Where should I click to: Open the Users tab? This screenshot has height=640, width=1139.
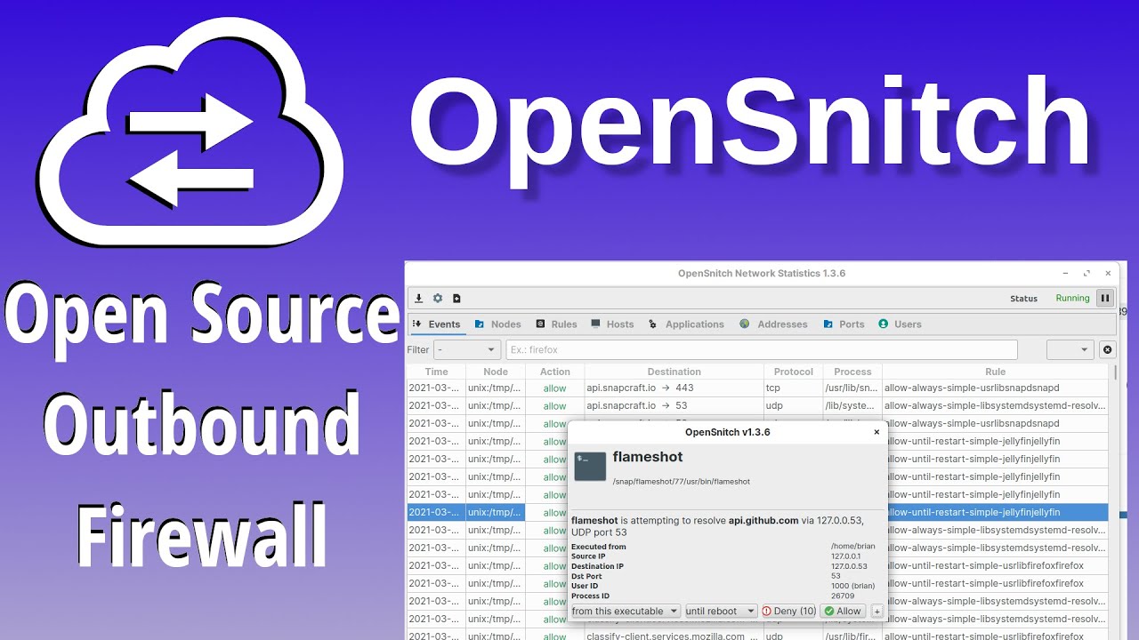(900, 324)
